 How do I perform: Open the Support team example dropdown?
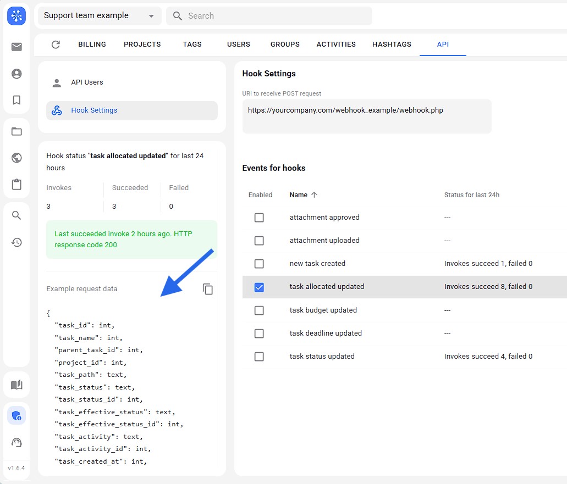point(100,16)
